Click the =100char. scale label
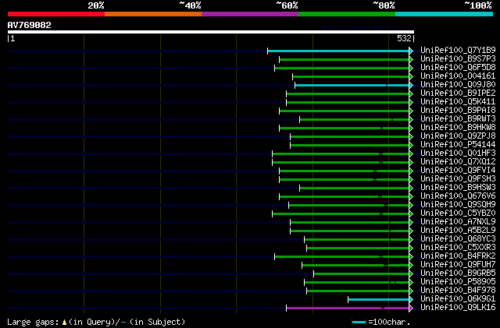The height and width of the screenshot is (328, 500). [389, 322]
